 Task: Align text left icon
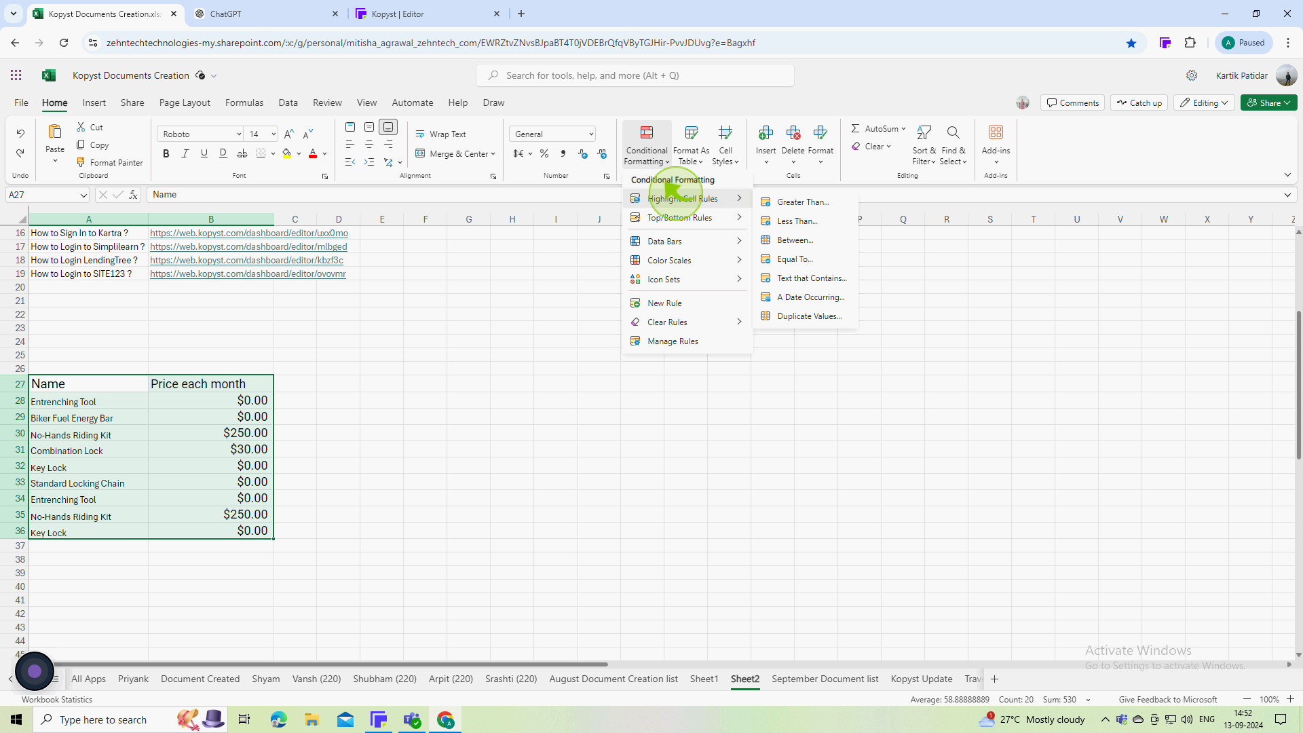(350, 144)
